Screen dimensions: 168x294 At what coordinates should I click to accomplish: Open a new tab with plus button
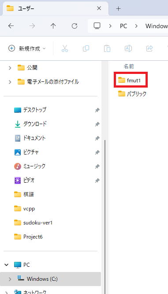[118, 8]
